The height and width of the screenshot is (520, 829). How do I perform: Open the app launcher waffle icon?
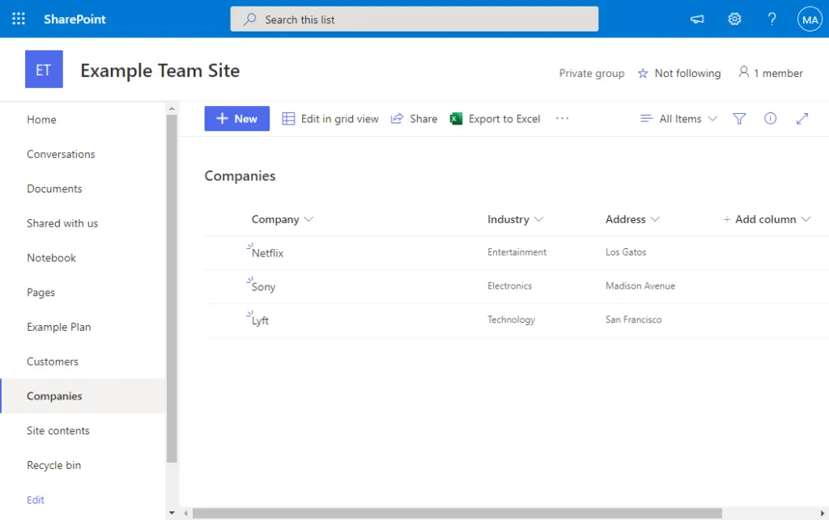pyautogui.click(x=19, y=19)
